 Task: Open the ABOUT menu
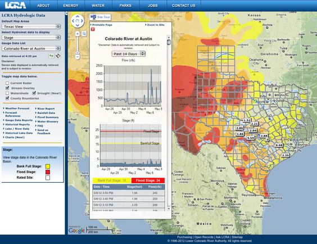(43, 6)
